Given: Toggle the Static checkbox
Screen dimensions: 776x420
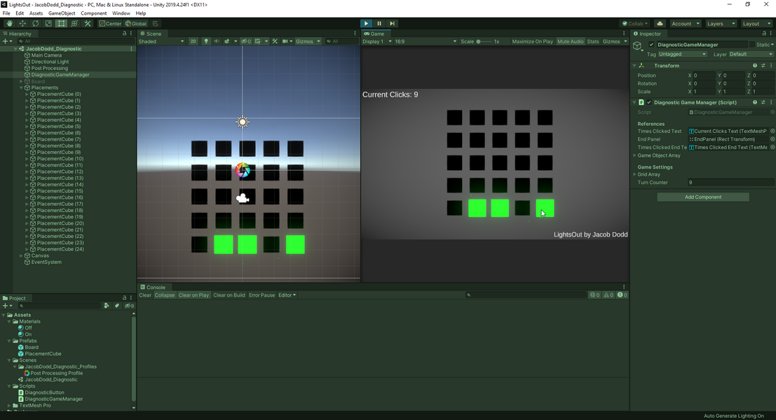Looking at the screenshot, I should tap(751, 45).
